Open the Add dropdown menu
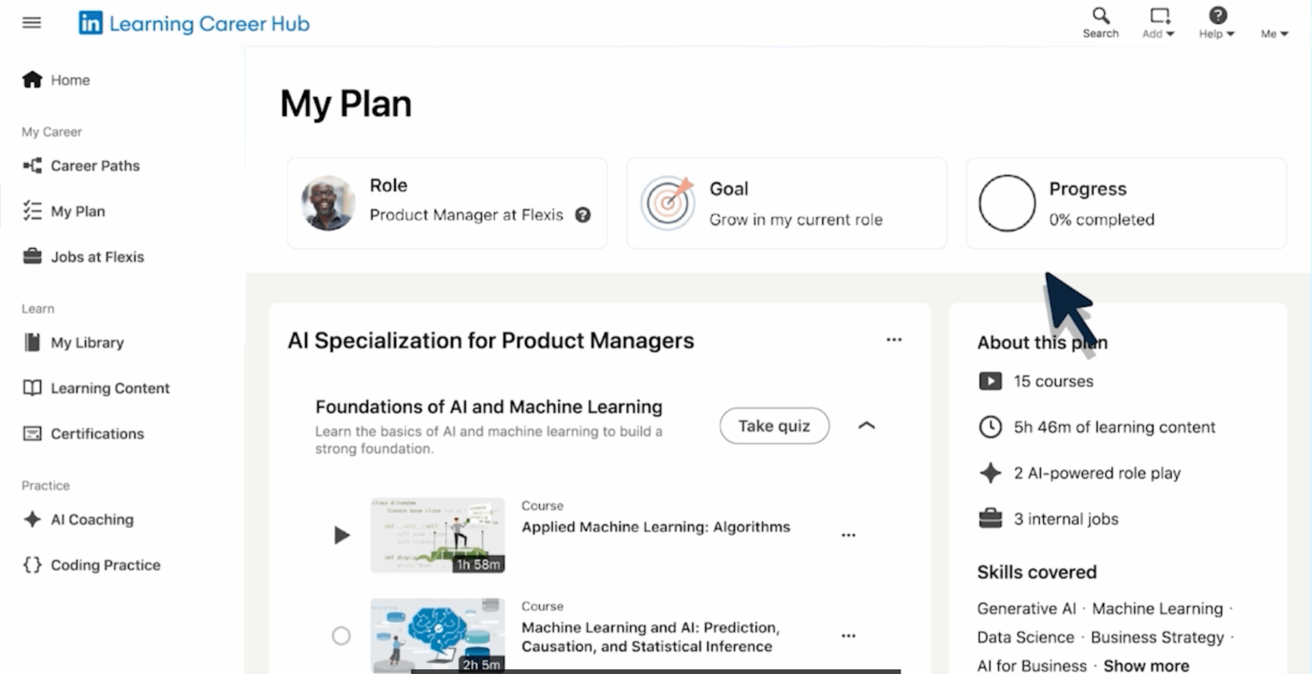 [x=1158, y=23]
